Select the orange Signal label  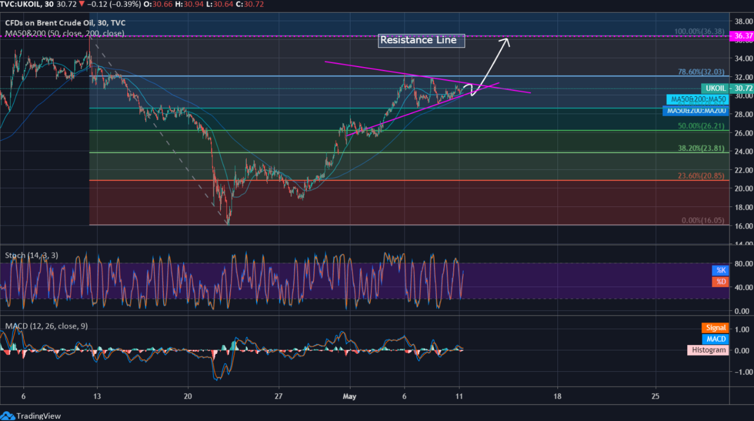coord(716,328)
